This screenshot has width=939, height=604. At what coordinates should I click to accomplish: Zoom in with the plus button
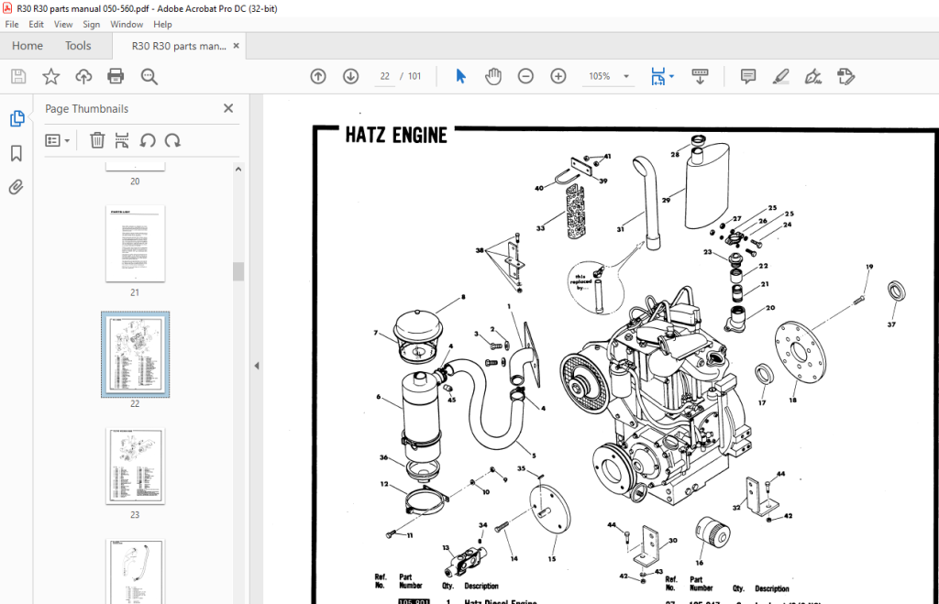(x=558, y=76)
